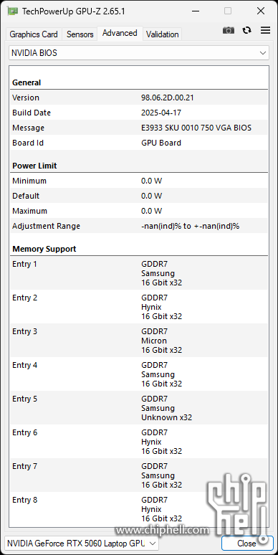Select the Board Id row
The width and height of the screenshot is (278, 555).
(x=139, y=143)
